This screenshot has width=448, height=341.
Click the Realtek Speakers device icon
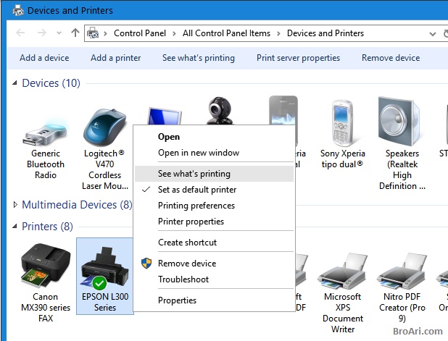[401, 122]
